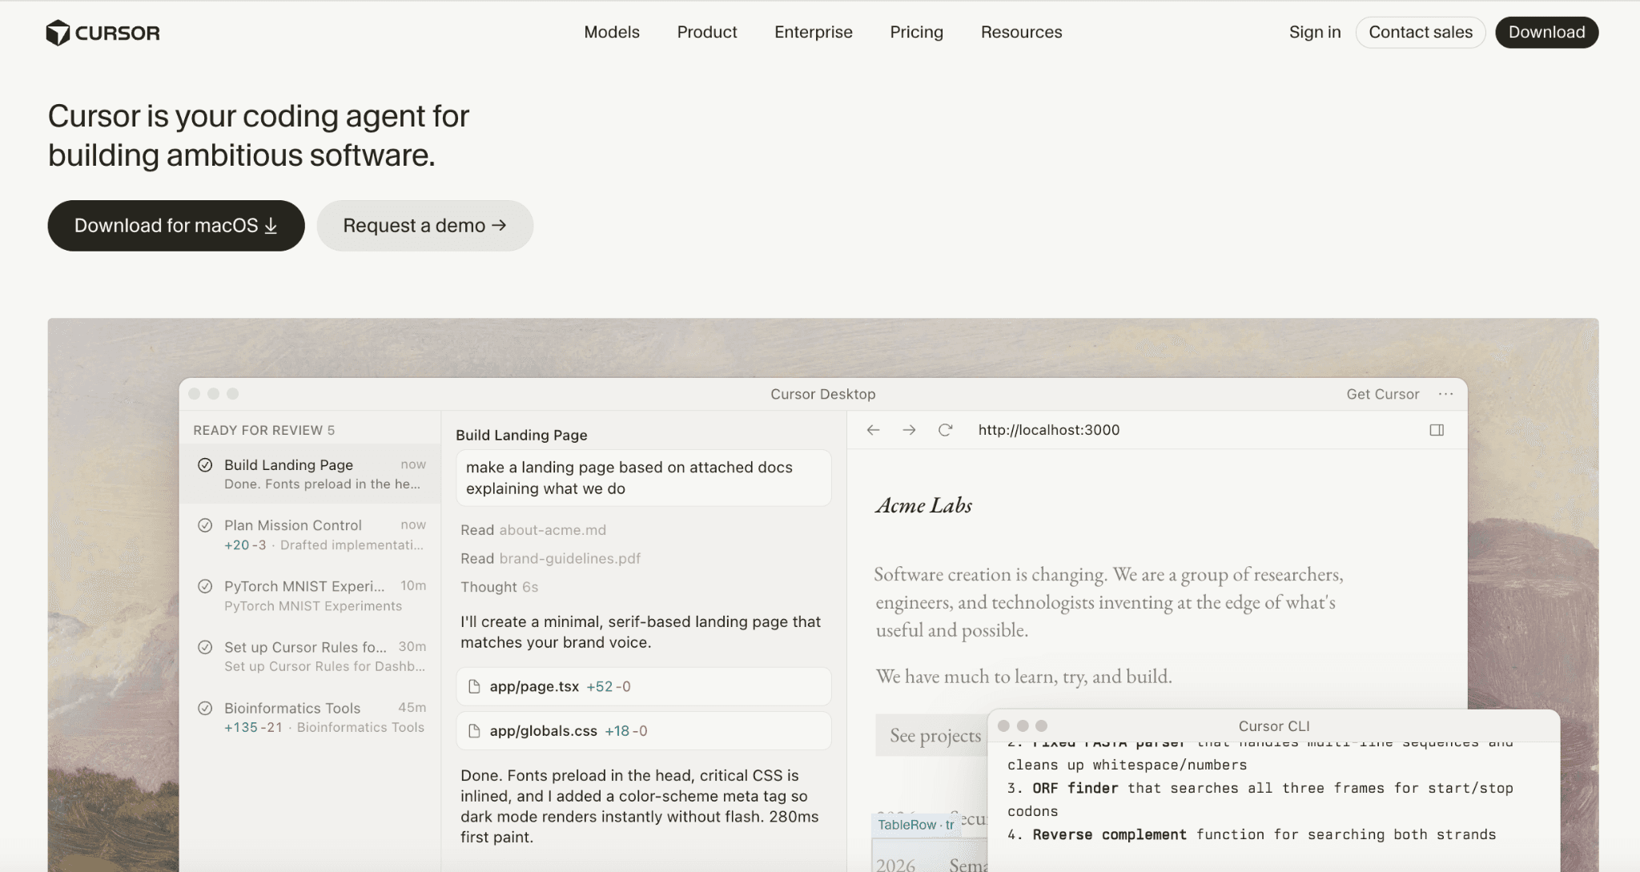This screenshot has height=872, width=1640.
Task: Click the reload icon in preview browser
Action: pos(945,430)
